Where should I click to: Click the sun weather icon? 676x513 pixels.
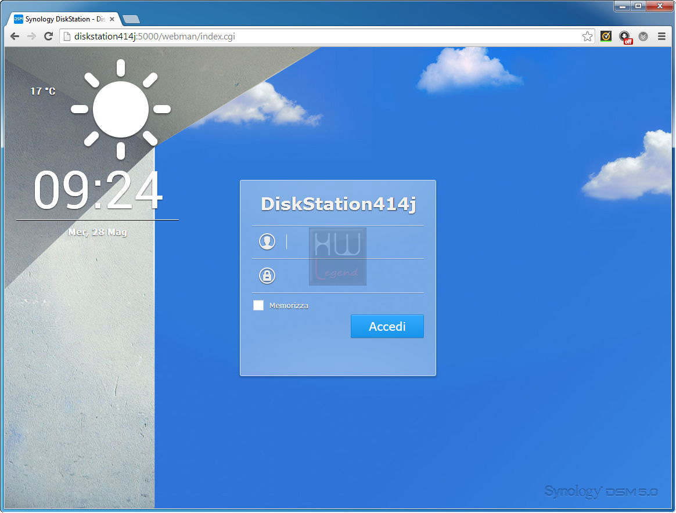(x=121, y=109)
